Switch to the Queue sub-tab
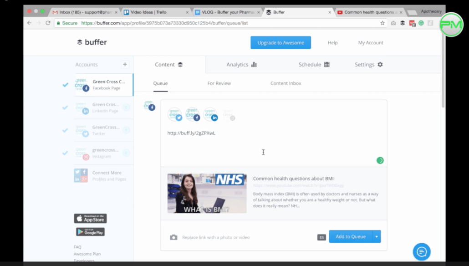The width and height of the screenshot is (469, 266). point(160,83)
